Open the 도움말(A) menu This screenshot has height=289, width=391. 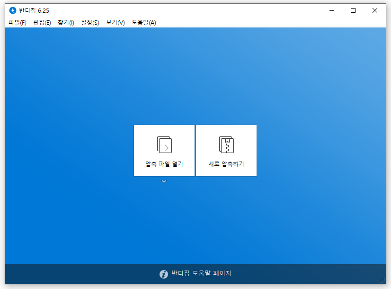pos(144,23)
